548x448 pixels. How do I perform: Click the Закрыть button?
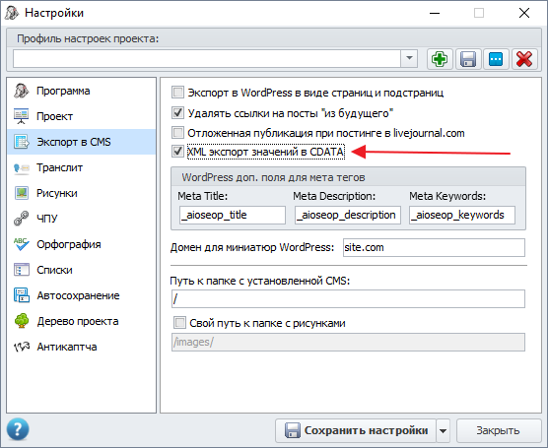498,431
